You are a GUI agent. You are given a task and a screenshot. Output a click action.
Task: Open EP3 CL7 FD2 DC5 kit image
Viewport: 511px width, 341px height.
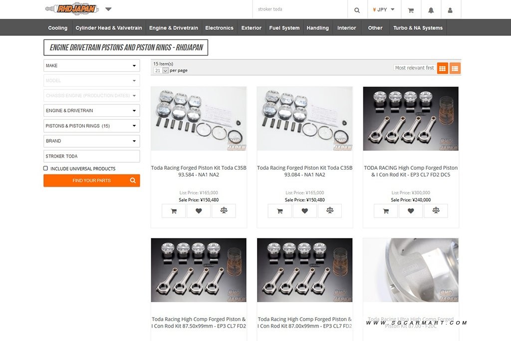click(411, 119)
